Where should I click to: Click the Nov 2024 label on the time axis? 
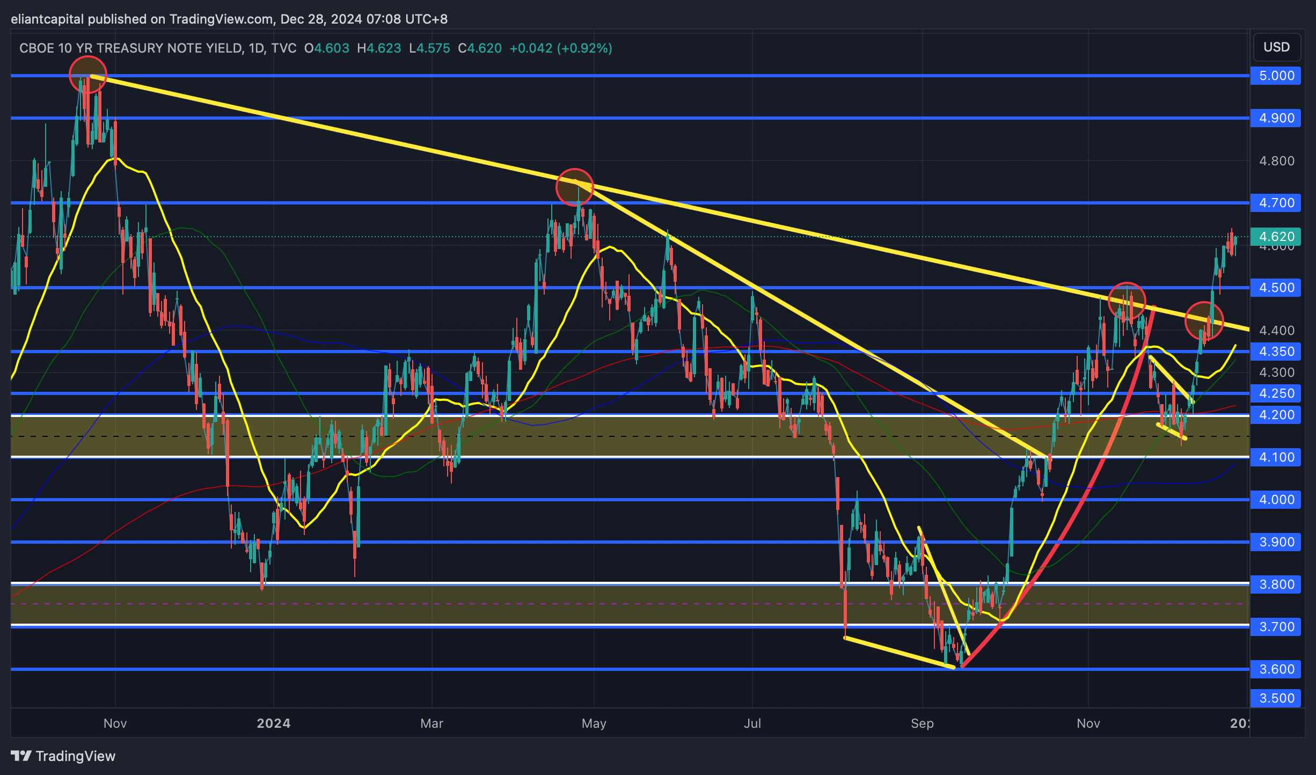pyautogui.click(x=1088, y=723)
